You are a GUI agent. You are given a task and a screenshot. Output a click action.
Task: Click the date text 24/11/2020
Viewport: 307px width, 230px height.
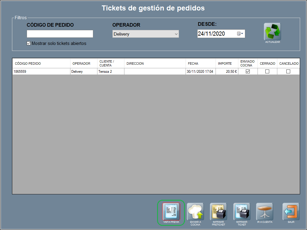pos(211,34)
